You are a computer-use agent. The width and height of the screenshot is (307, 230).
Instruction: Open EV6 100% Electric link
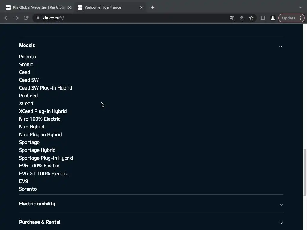coord(40,166)
